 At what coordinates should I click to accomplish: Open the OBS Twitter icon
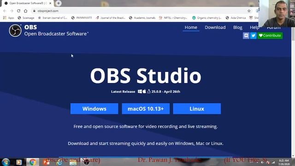click(253, 36)
